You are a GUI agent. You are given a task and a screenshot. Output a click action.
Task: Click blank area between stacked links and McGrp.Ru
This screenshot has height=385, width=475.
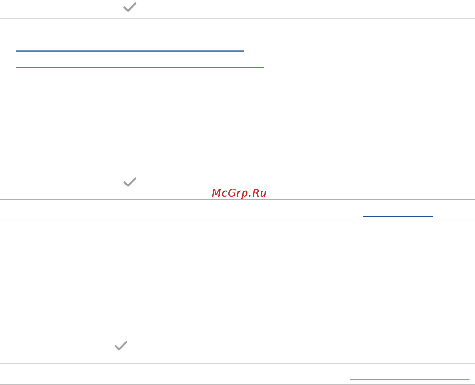pyautogui.click(x=237, y=124)
